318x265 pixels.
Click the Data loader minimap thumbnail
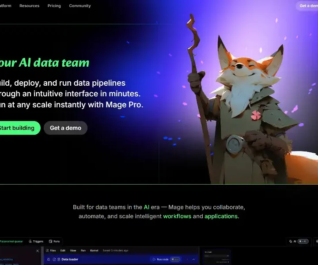pos(217,257)
